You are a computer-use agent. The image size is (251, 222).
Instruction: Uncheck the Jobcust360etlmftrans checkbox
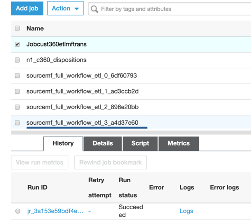click(17, 44)
